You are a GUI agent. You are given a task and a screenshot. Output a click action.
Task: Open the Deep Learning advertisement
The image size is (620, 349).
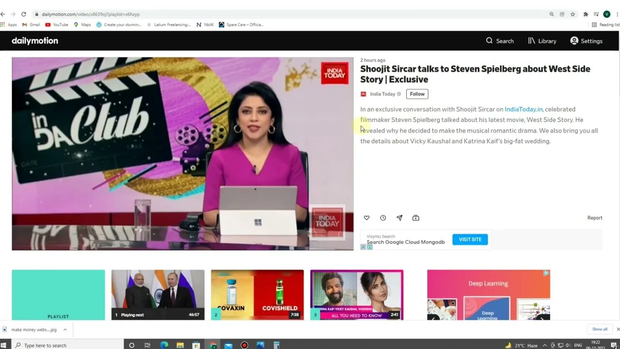pyautogui.click(x=488, y=295)
